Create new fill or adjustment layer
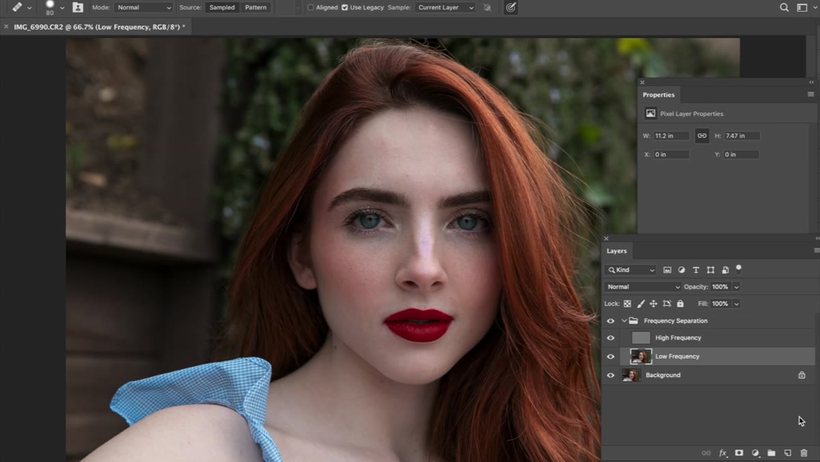 tap(755, 453)
